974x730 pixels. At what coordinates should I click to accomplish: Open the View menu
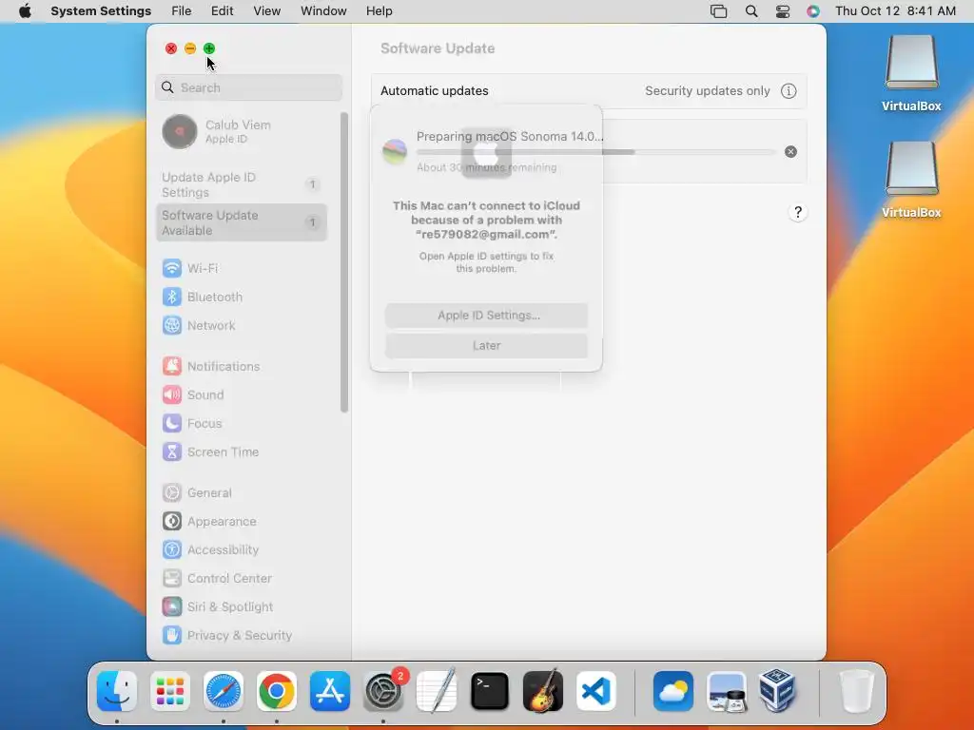point(266,11)
